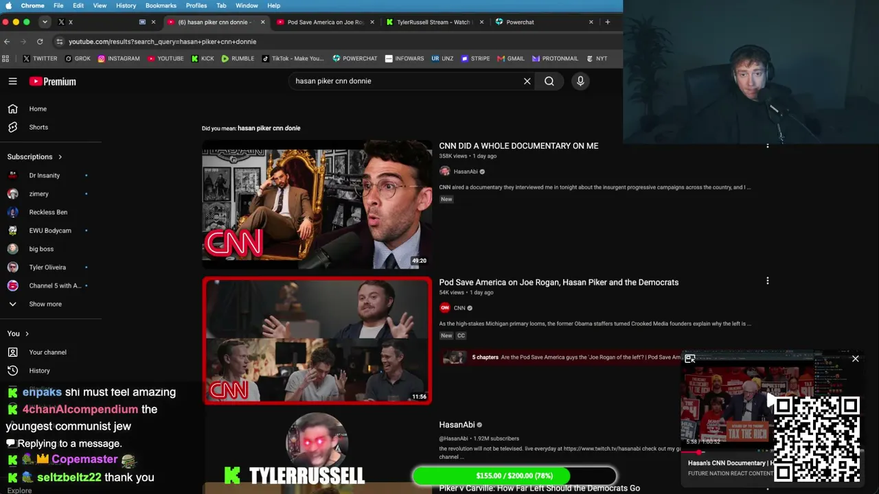Image resolution: width=879 pixels, height=494 pixels.
Task: Start voice search with the microphone
Action: point(580,81)
